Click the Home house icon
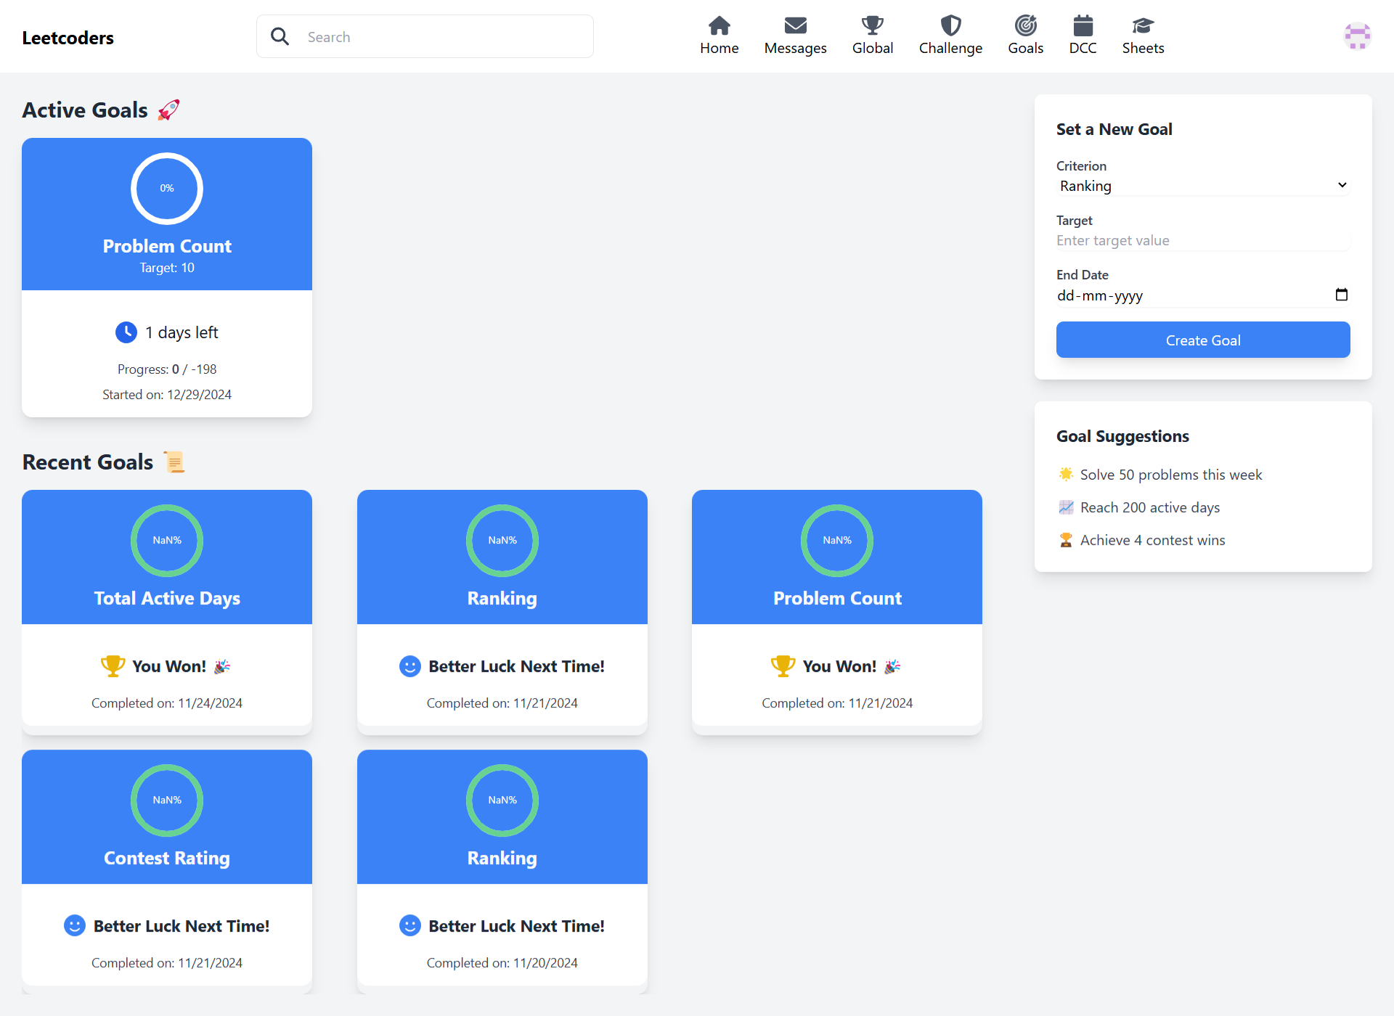 719,26
